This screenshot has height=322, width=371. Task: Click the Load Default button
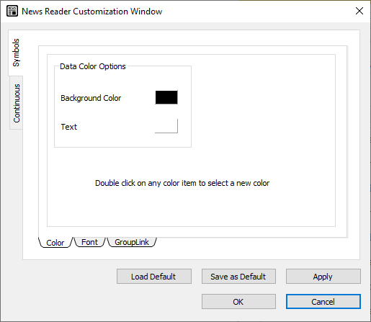pyautogui.click(x=154, y=277)
